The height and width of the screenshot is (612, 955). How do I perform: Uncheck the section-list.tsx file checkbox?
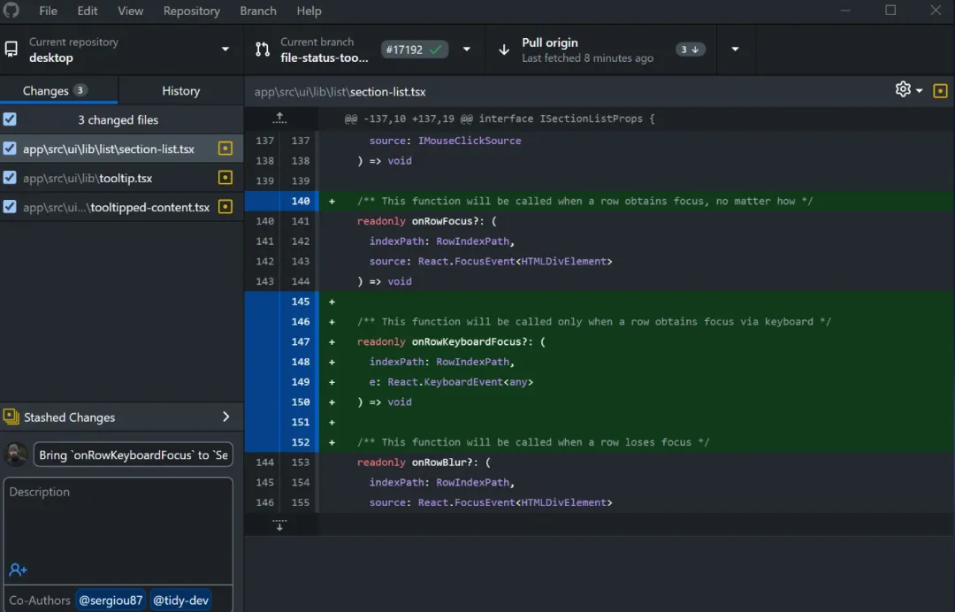10,149
